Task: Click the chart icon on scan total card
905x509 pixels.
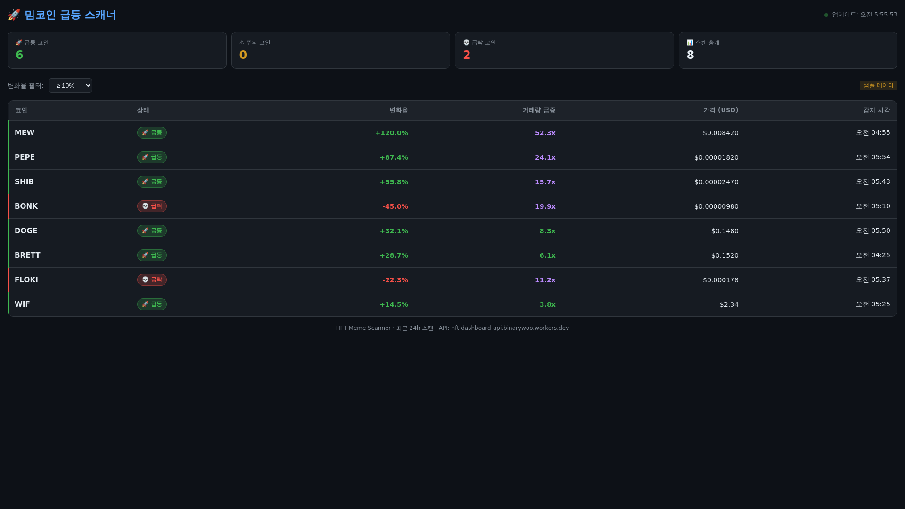Action: pyautogui.click(x=690, y=43)
